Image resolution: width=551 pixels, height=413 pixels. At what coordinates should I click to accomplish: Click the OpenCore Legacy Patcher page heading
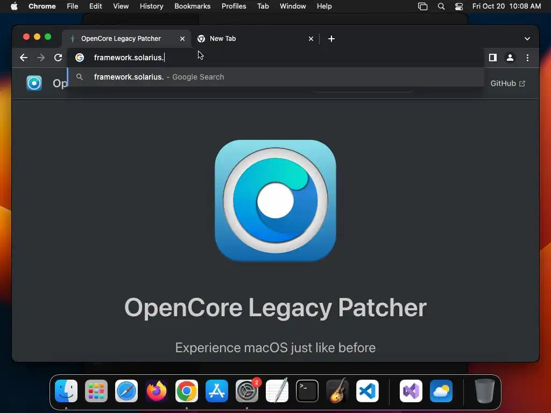pyautogui.click(x=275, y=308)
